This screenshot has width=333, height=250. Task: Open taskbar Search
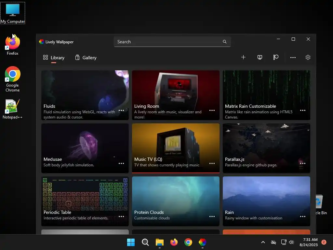tap(145, 242)
